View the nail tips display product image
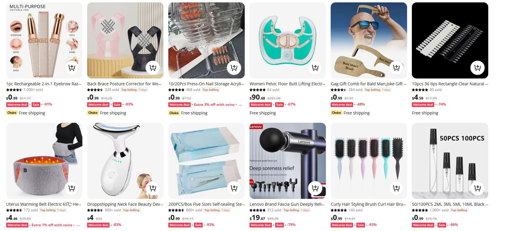The height and width of the screenshot is (231, 519). pyautogui.click(x=450, y=40)
